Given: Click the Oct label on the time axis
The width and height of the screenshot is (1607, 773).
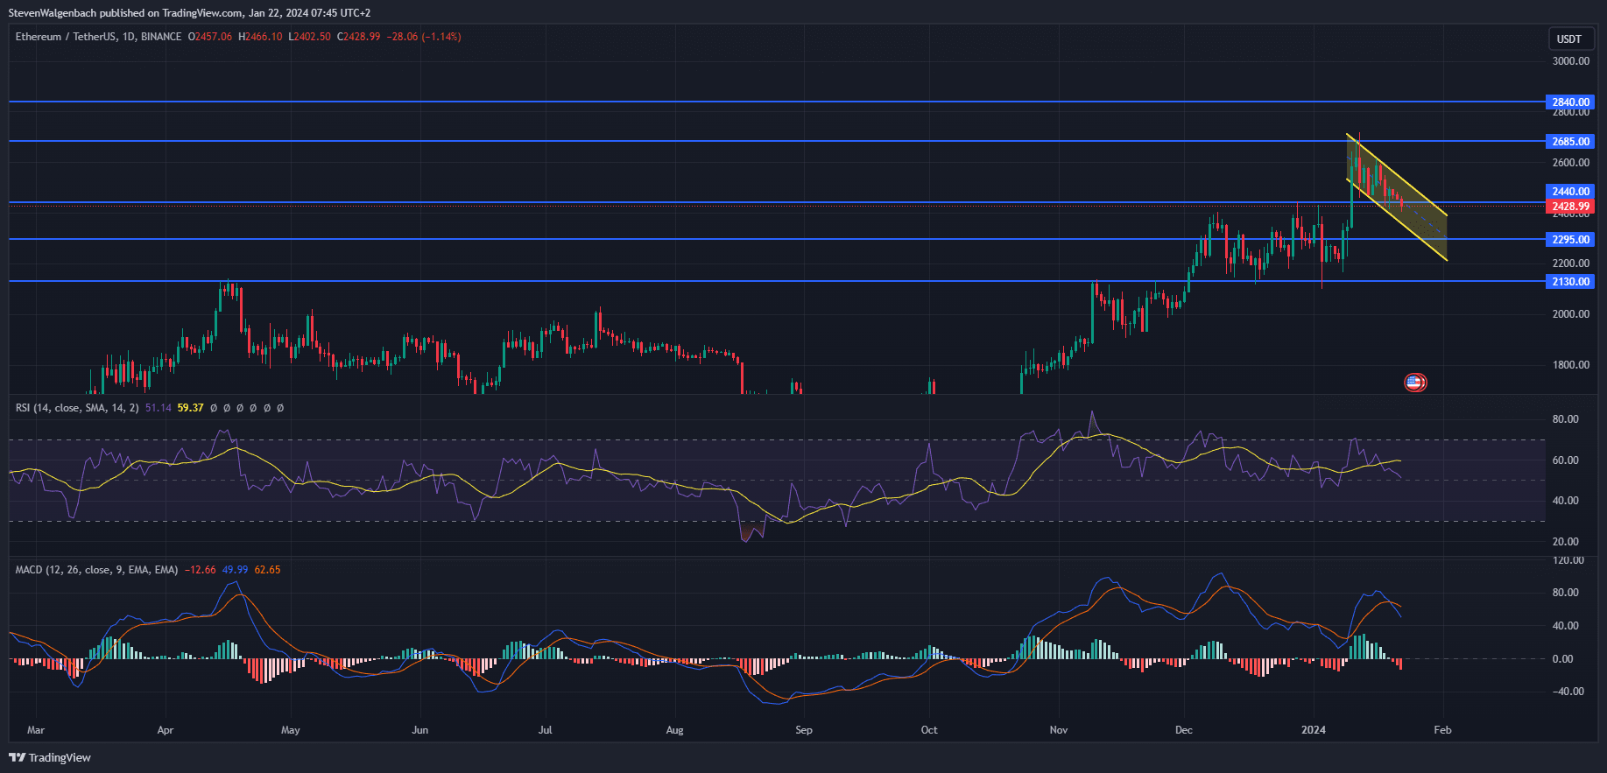Looking at the screenshot, I should pos(929,730).
